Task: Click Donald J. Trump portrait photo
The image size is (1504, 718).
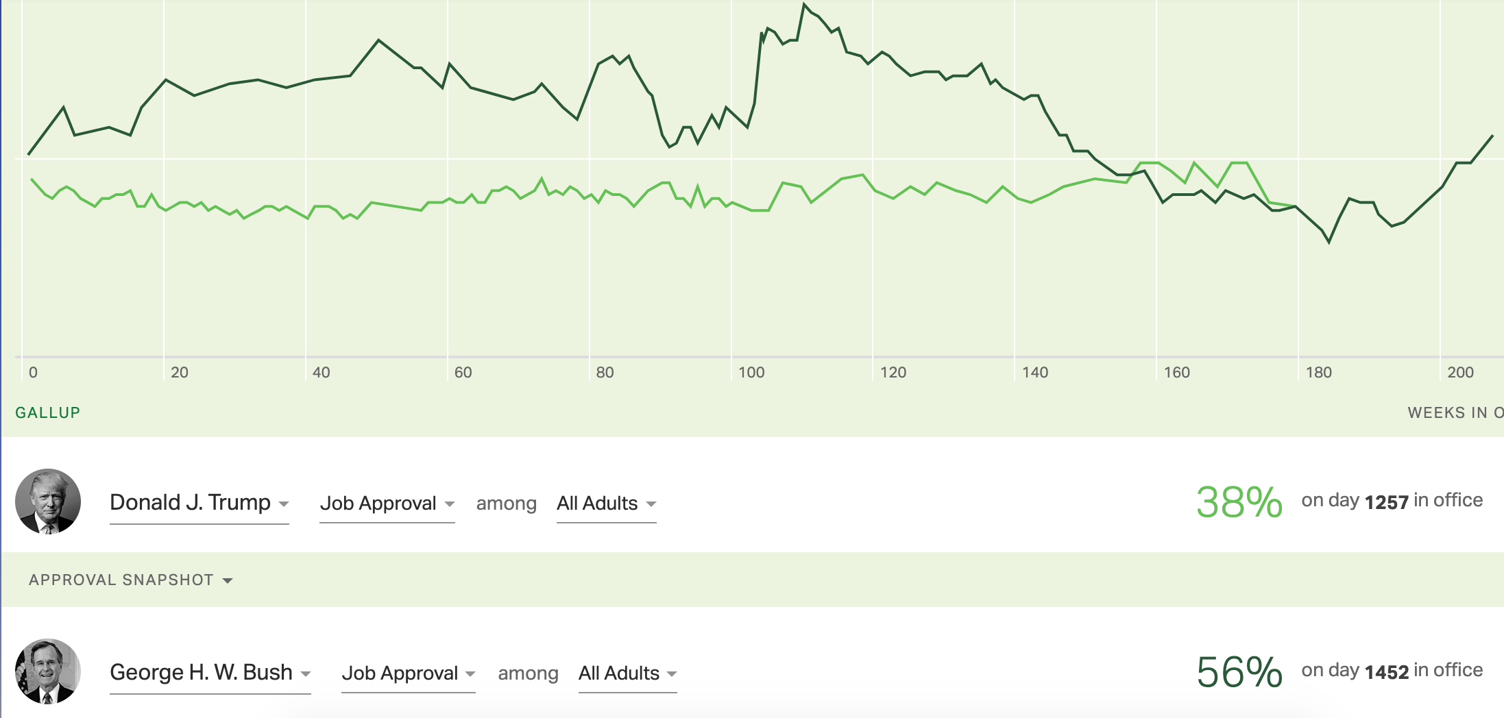Action: (x=48, y=502)
